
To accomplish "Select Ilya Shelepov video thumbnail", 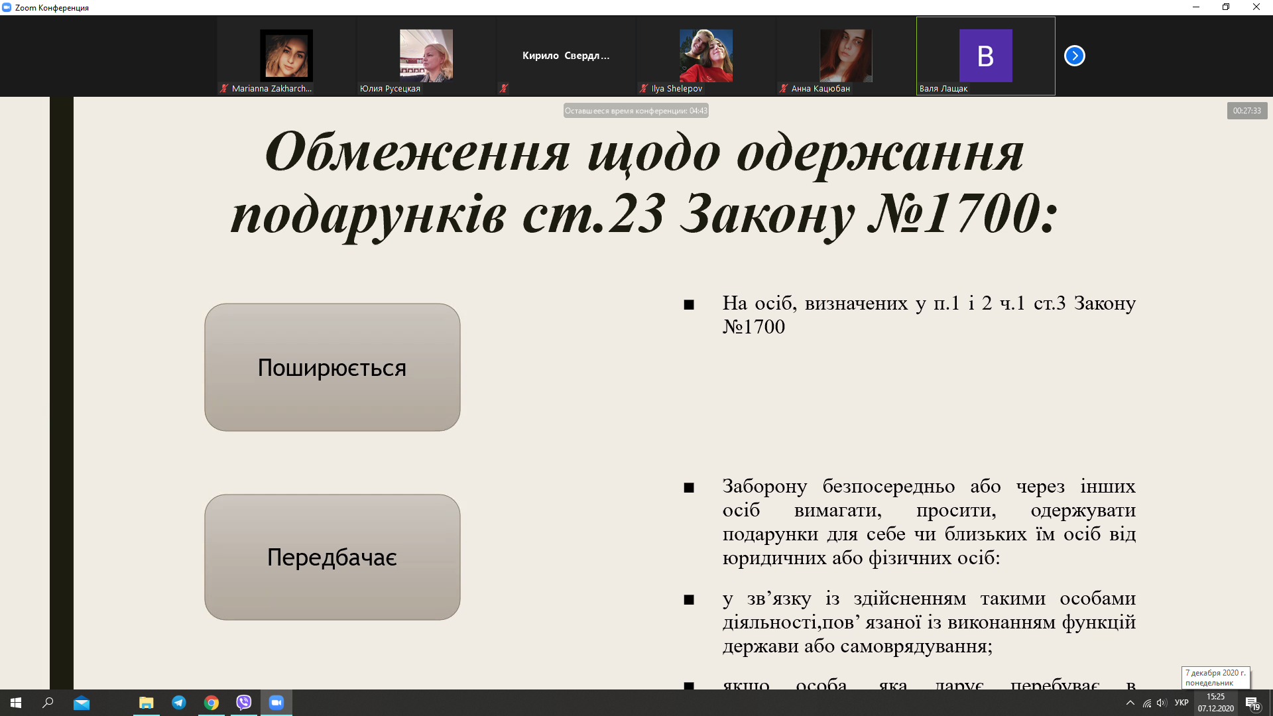I will [705, 56].
